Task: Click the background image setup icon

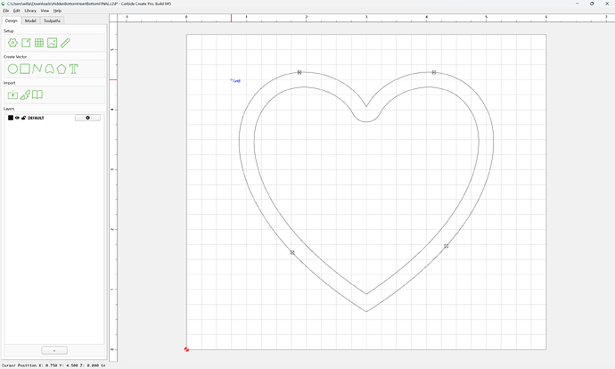Action: point(53,43)
